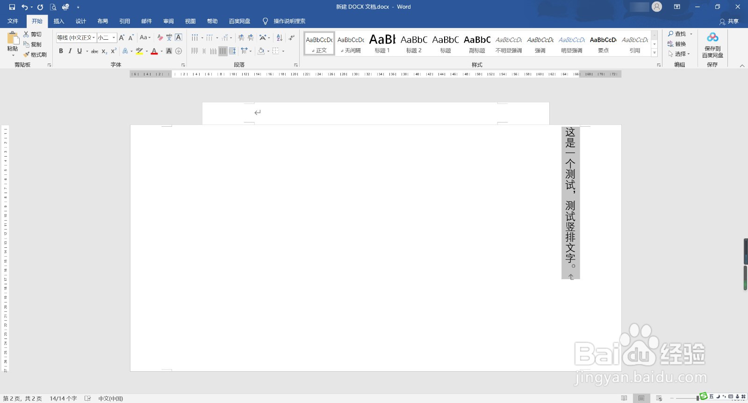This screenshot has height=403, width=748.
Task: Open the shading paint bucket fill
Action: pos(261,51)
